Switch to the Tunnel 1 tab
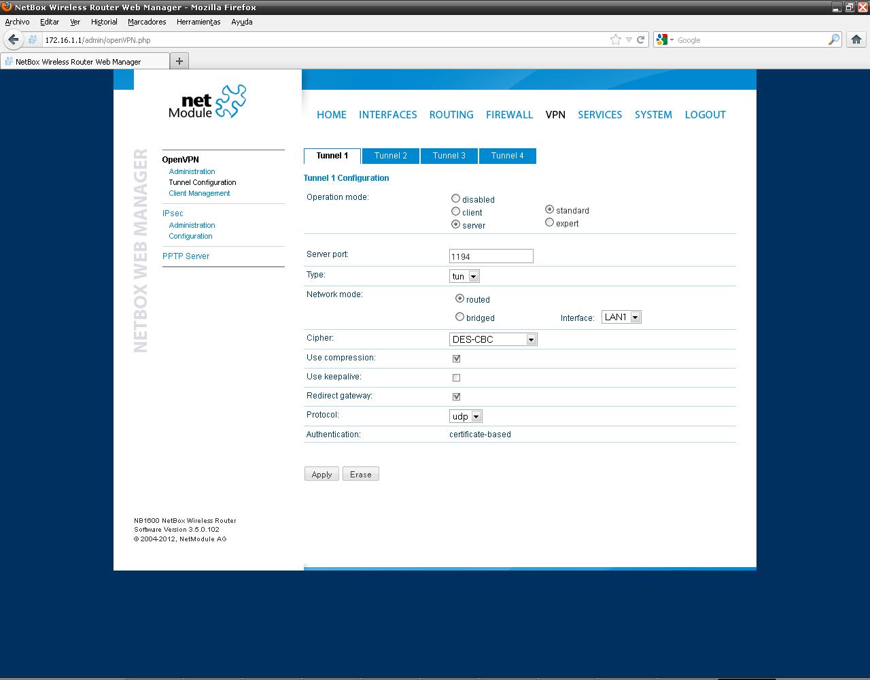 tap(332, 156)
